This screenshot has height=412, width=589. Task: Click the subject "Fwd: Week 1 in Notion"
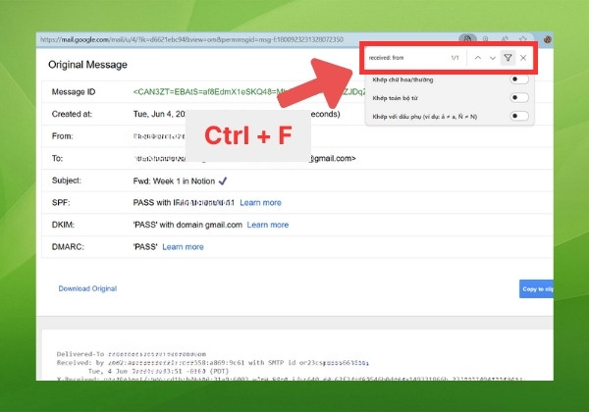(174, 181)
